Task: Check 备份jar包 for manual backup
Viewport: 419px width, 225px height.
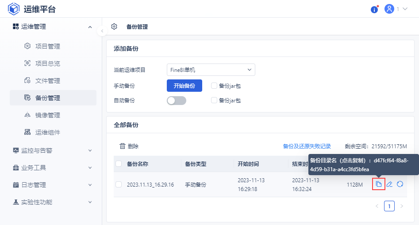Action: click(x=214, y=86)
